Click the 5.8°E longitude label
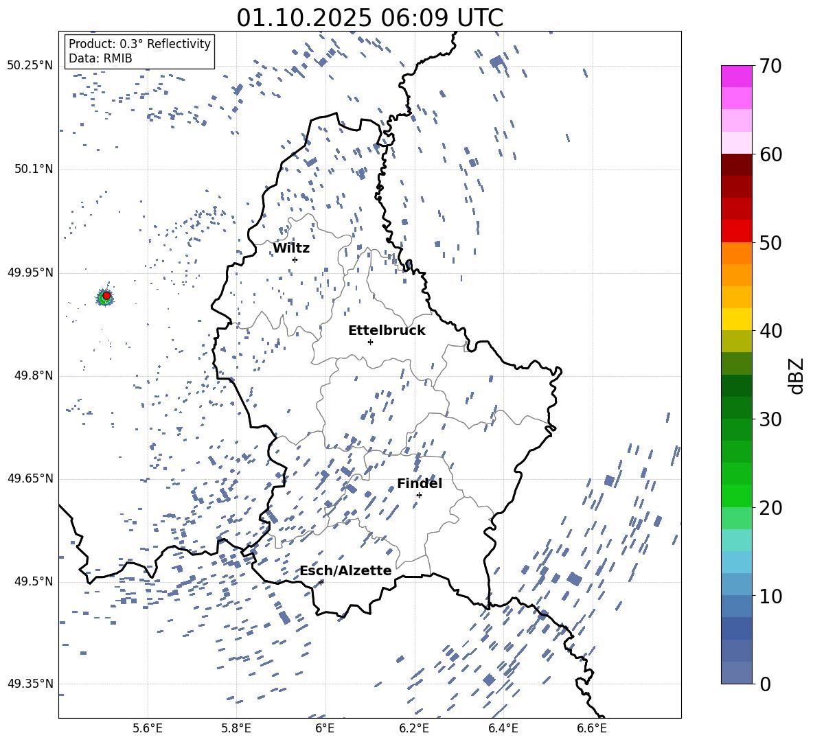Image resolution: width=813 pixels, height=742 pixels. [236, 728]
